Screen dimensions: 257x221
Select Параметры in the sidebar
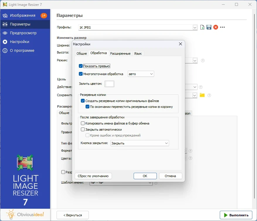point(25,24)
